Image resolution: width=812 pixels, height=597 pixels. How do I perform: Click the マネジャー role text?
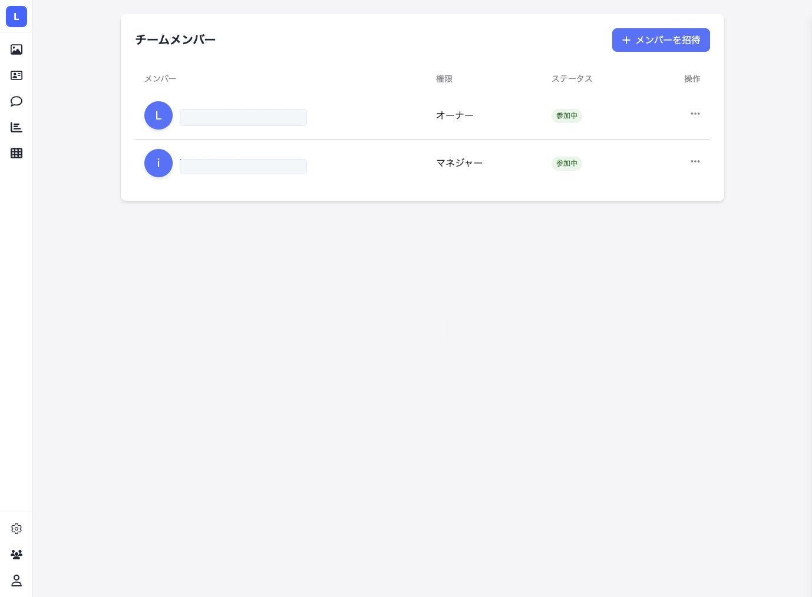click(460, 163)
